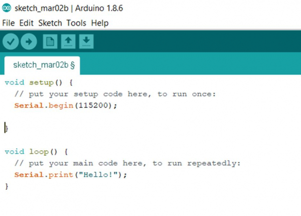
Task: Click the closing brace of loop()
Action: 7,186
